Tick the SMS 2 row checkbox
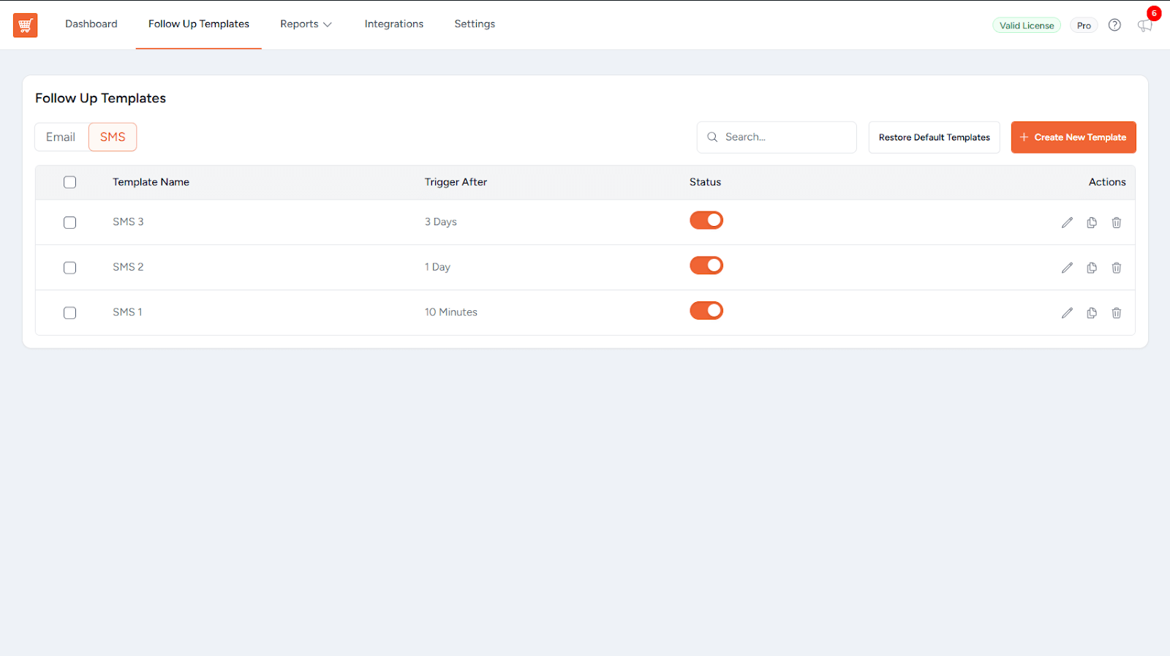Screen dimensions: 1170x656 (x=69, y=268)
